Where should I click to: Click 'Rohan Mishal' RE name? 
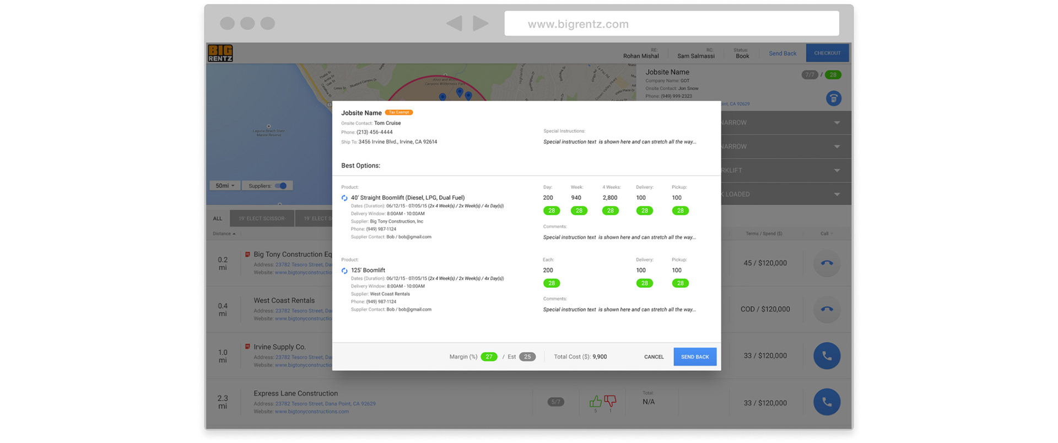pos(641,56)
